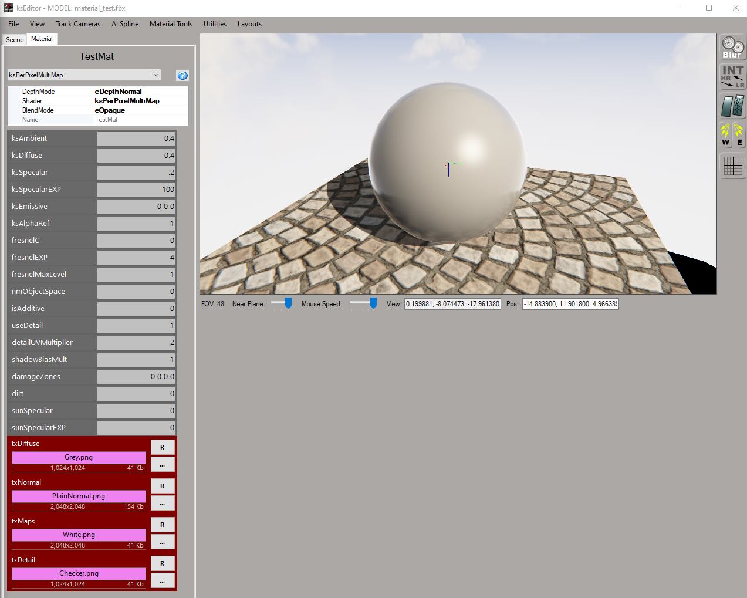Click the ksSpecularEXP value field

click(136, 190)
